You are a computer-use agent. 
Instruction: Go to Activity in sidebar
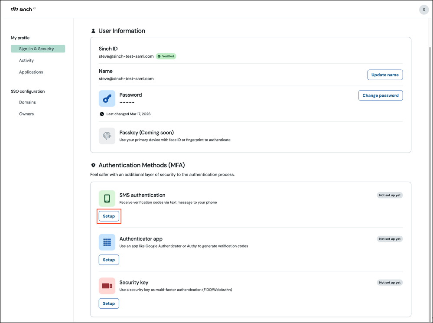point(26,60)
